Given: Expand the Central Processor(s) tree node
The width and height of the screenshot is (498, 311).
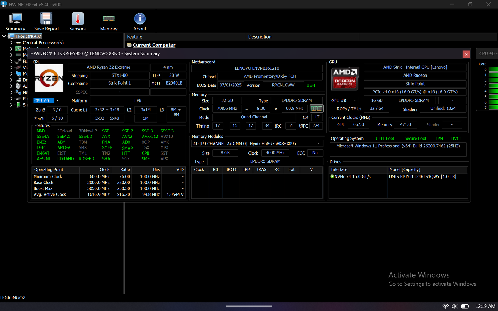Looking at the screenshot, I should 12,43.
